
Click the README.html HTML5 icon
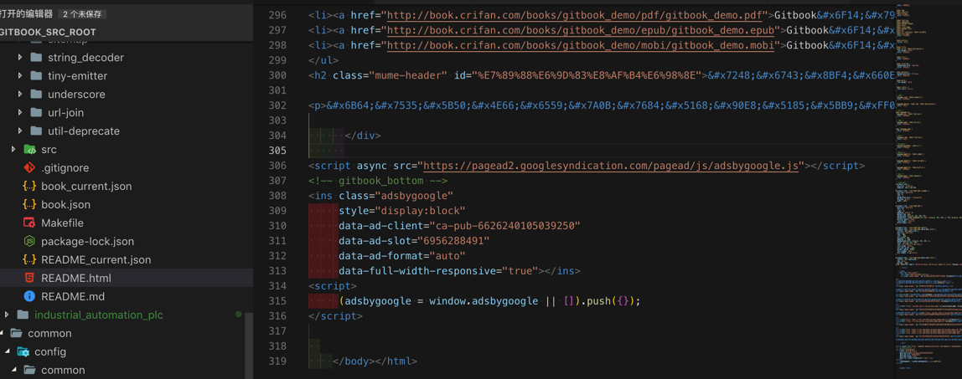[x=28, y=278]
